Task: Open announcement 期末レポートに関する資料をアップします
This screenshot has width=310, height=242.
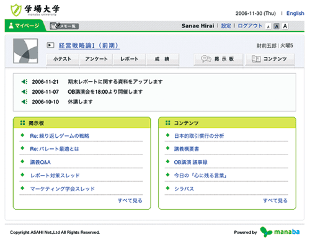Action: pos(115,82)
